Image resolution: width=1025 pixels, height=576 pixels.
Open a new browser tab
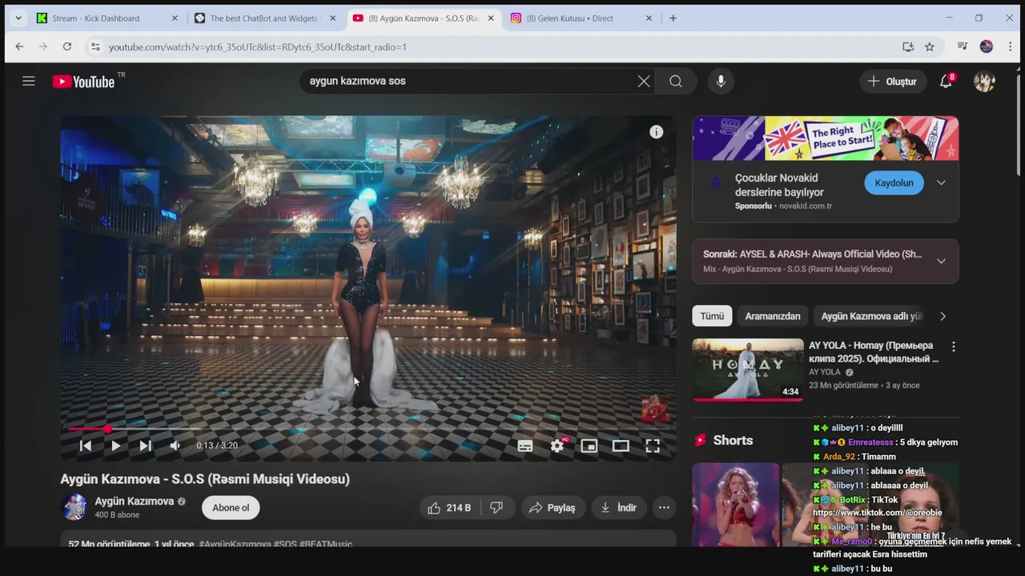(673, 18)
